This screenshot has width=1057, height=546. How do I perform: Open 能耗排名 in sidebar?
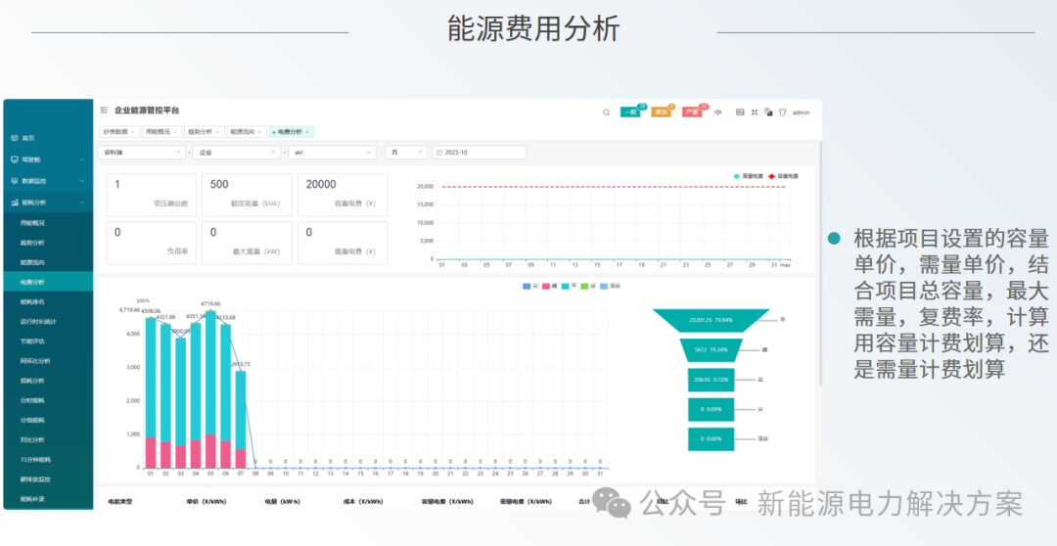48,302
